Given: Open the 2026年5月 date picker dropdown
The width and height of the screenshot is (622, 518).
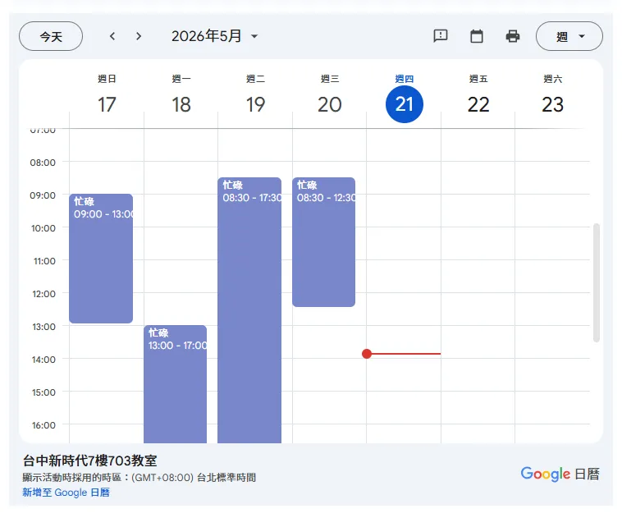Looking at the screenshot, I should click(x=215, y=36).
